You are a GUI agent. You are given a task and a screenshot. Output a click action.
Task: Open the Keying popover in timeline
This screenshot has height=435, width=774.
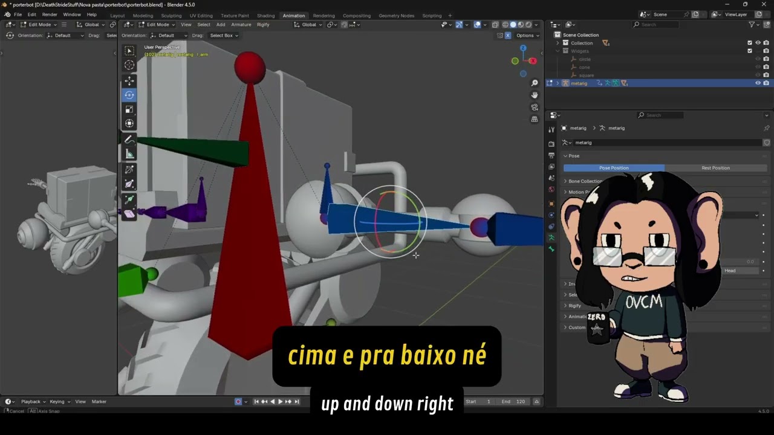coord(59,401)
